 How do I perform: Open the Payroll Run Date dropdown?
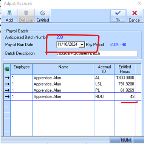click(x=82, y=45)
